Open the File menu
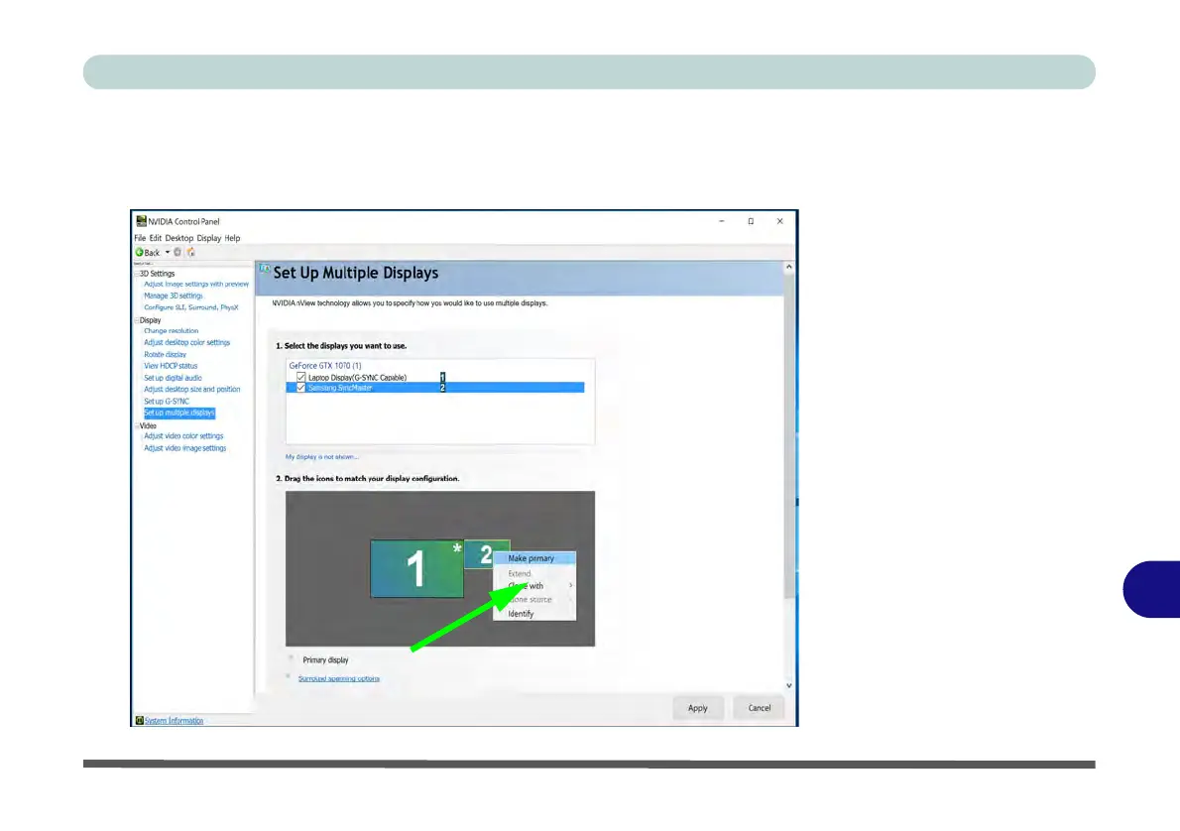Screen dimensions: 1180x831 [x=140, y=238]
